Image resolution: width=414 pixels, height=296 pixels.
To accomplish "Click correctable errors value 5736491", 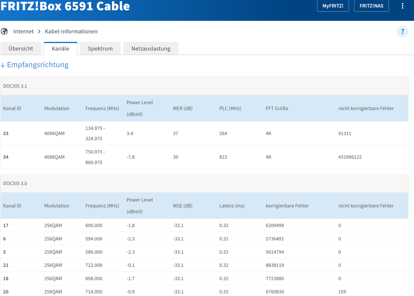I will point(275,239).
